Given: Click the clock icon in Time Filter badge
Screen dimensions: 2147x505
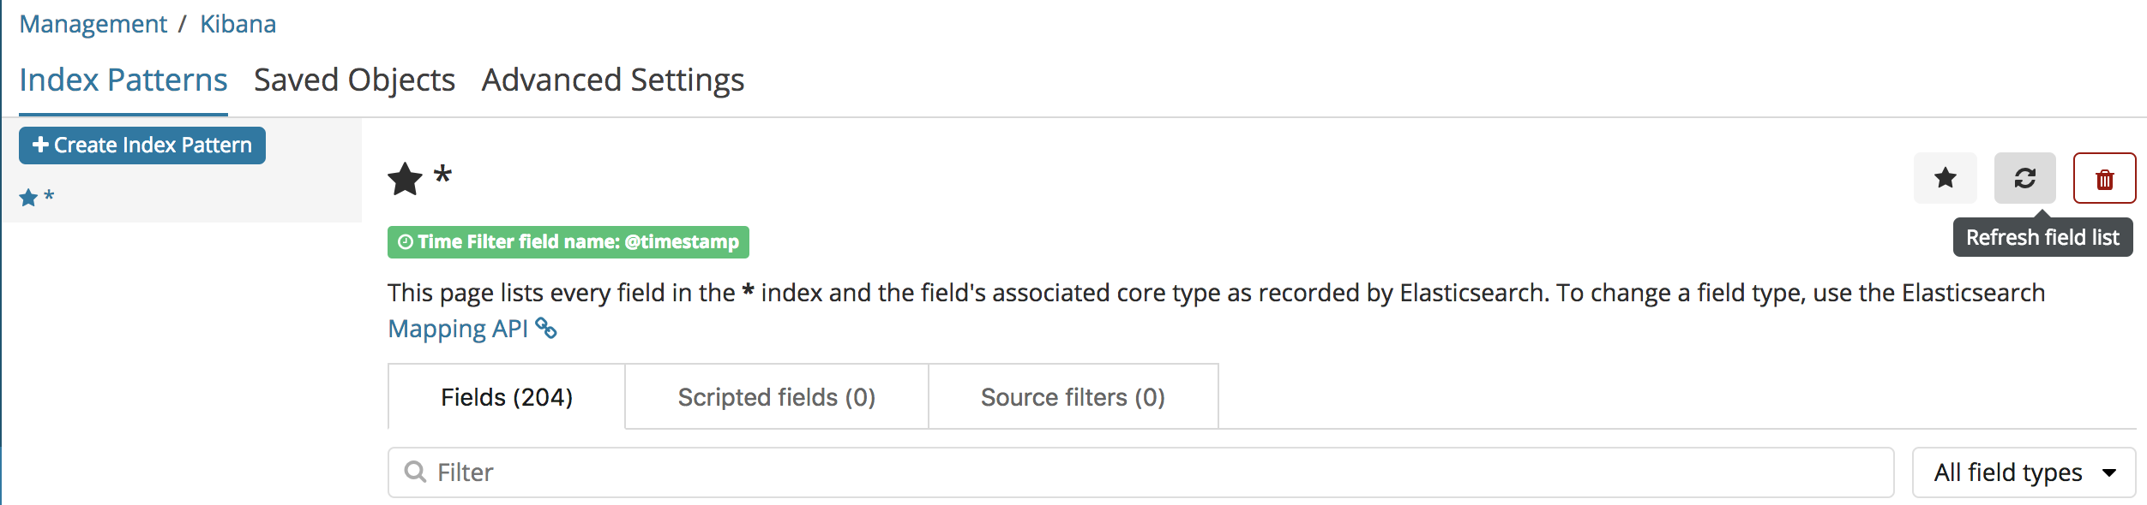Looking at the screenshot, I should pyautogui.click(x=406, y=242).
